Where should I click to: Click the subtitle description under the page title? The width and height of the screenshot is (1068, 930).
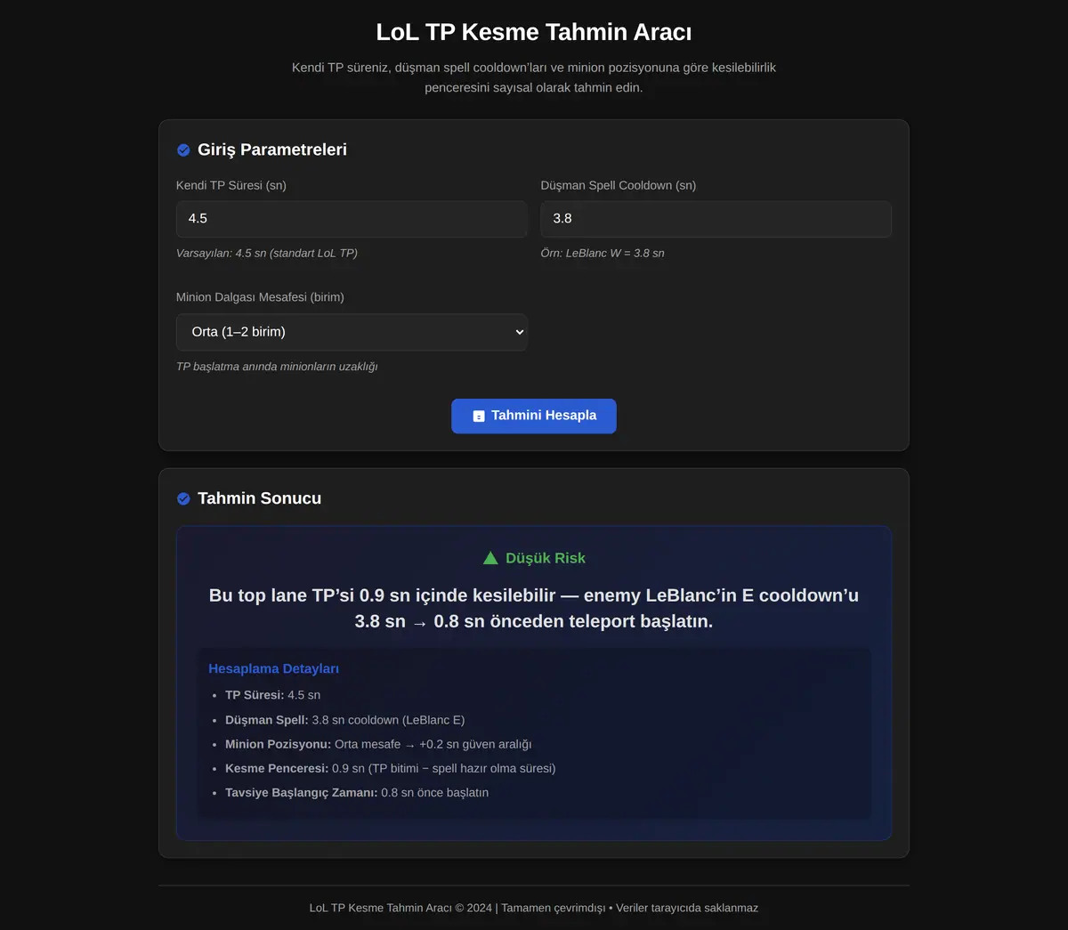coord(534,77)
